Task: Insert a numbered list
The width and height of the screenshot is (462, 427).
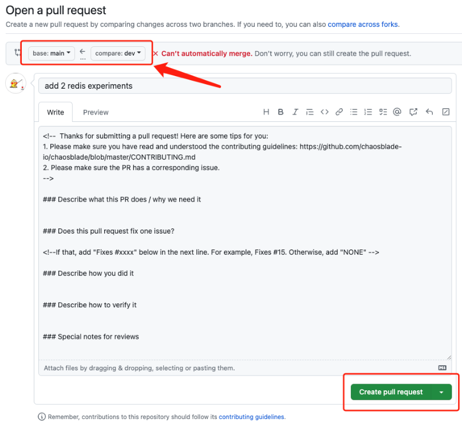Action: (x=368, y=112)
